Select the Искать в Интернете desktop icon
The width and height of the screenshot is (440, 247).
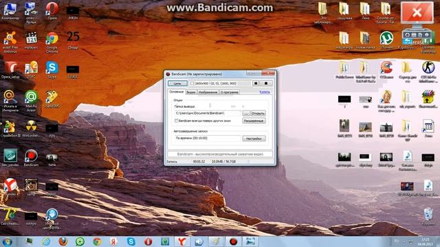coord(10,101)
